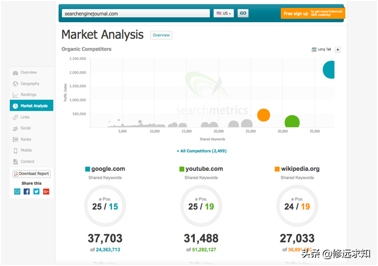Click the searchenginejournal.com domain input field
Viewport: 378px width, 266px height.
pyautogui.click(x=136, y=14)
